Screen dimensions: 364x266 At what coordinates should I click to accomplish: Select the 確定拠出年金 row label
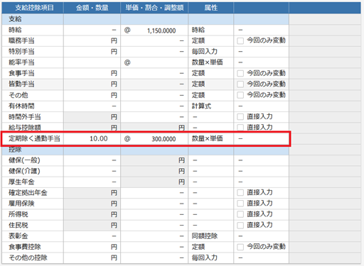[28, 193]
